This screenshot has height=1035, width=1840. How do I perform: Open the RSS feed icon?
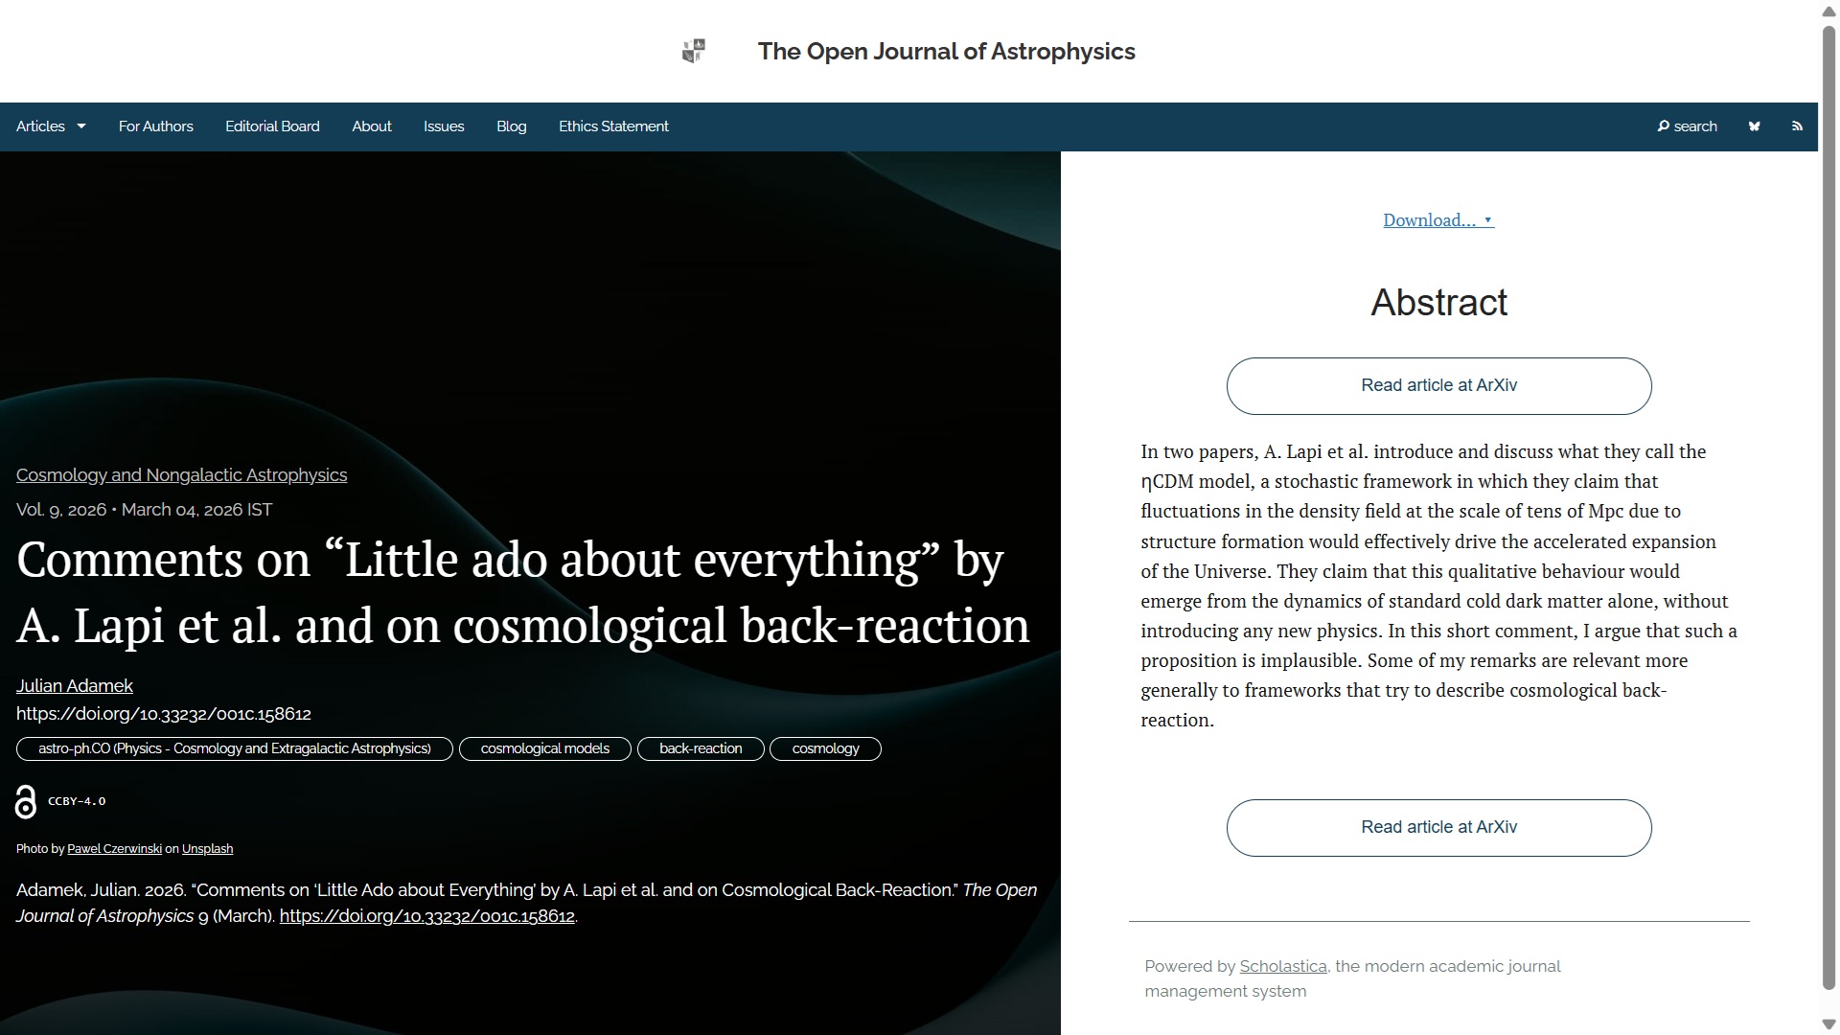[1797, 126]
